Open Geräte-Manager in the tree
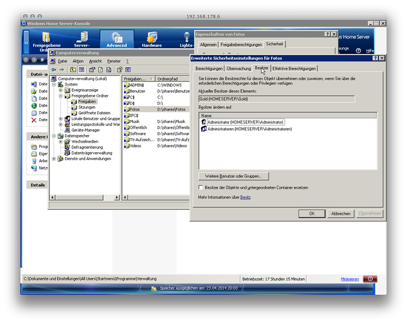407x323 pixels. pyautogui.click(x=85, y=130)
